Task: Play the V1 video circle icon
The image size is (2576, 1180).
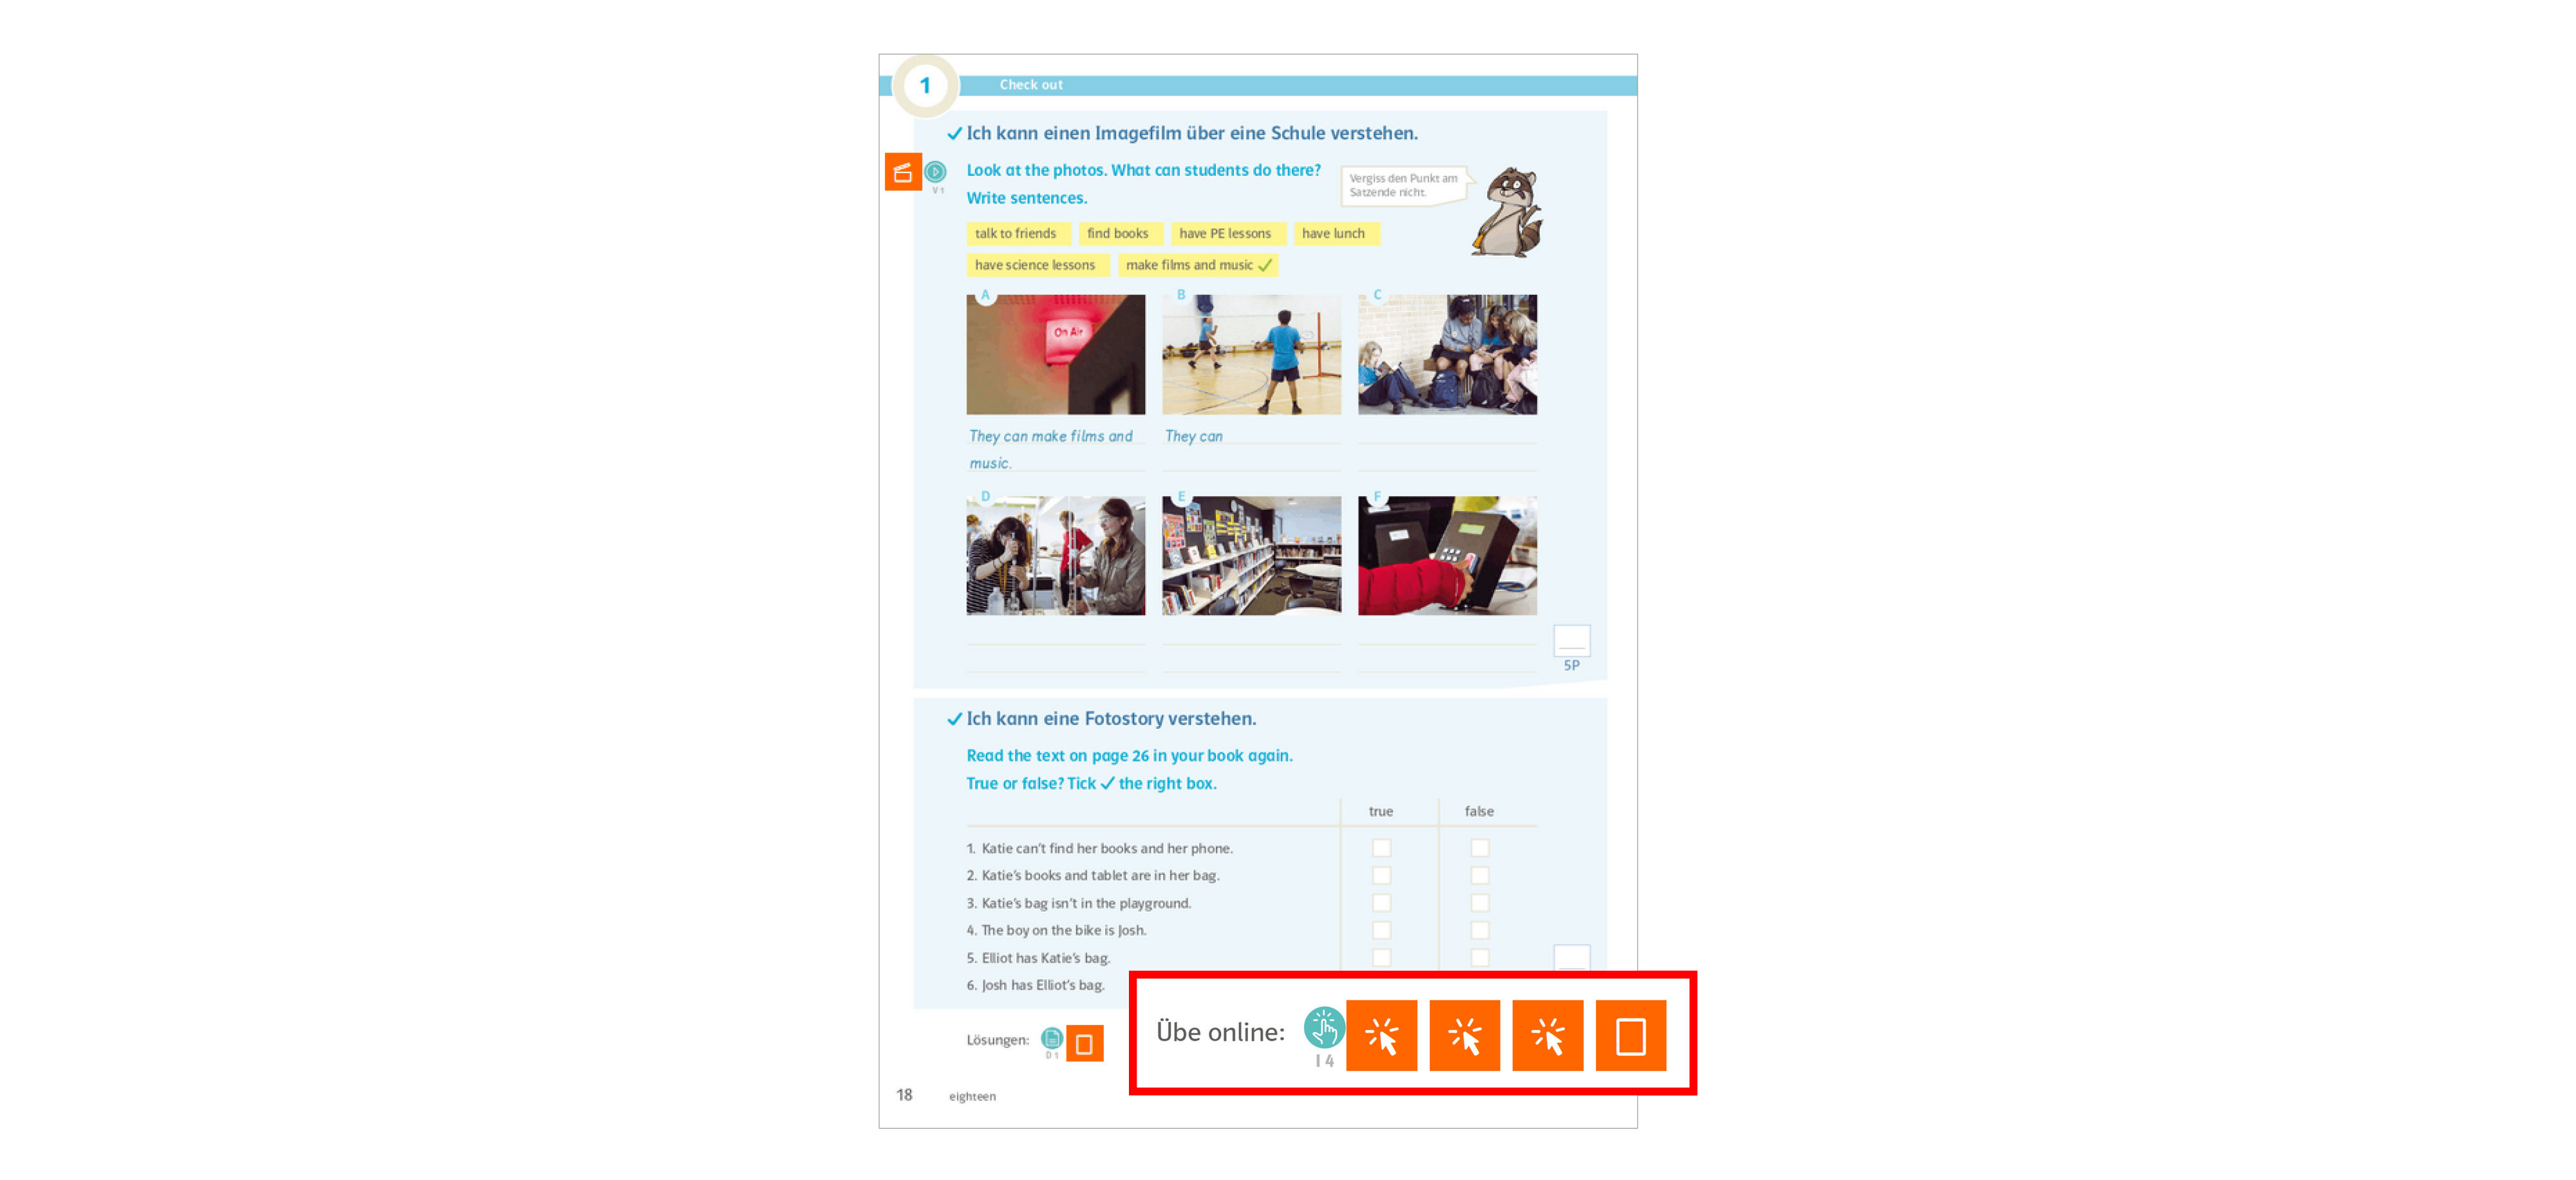Action: click(935, 172)
